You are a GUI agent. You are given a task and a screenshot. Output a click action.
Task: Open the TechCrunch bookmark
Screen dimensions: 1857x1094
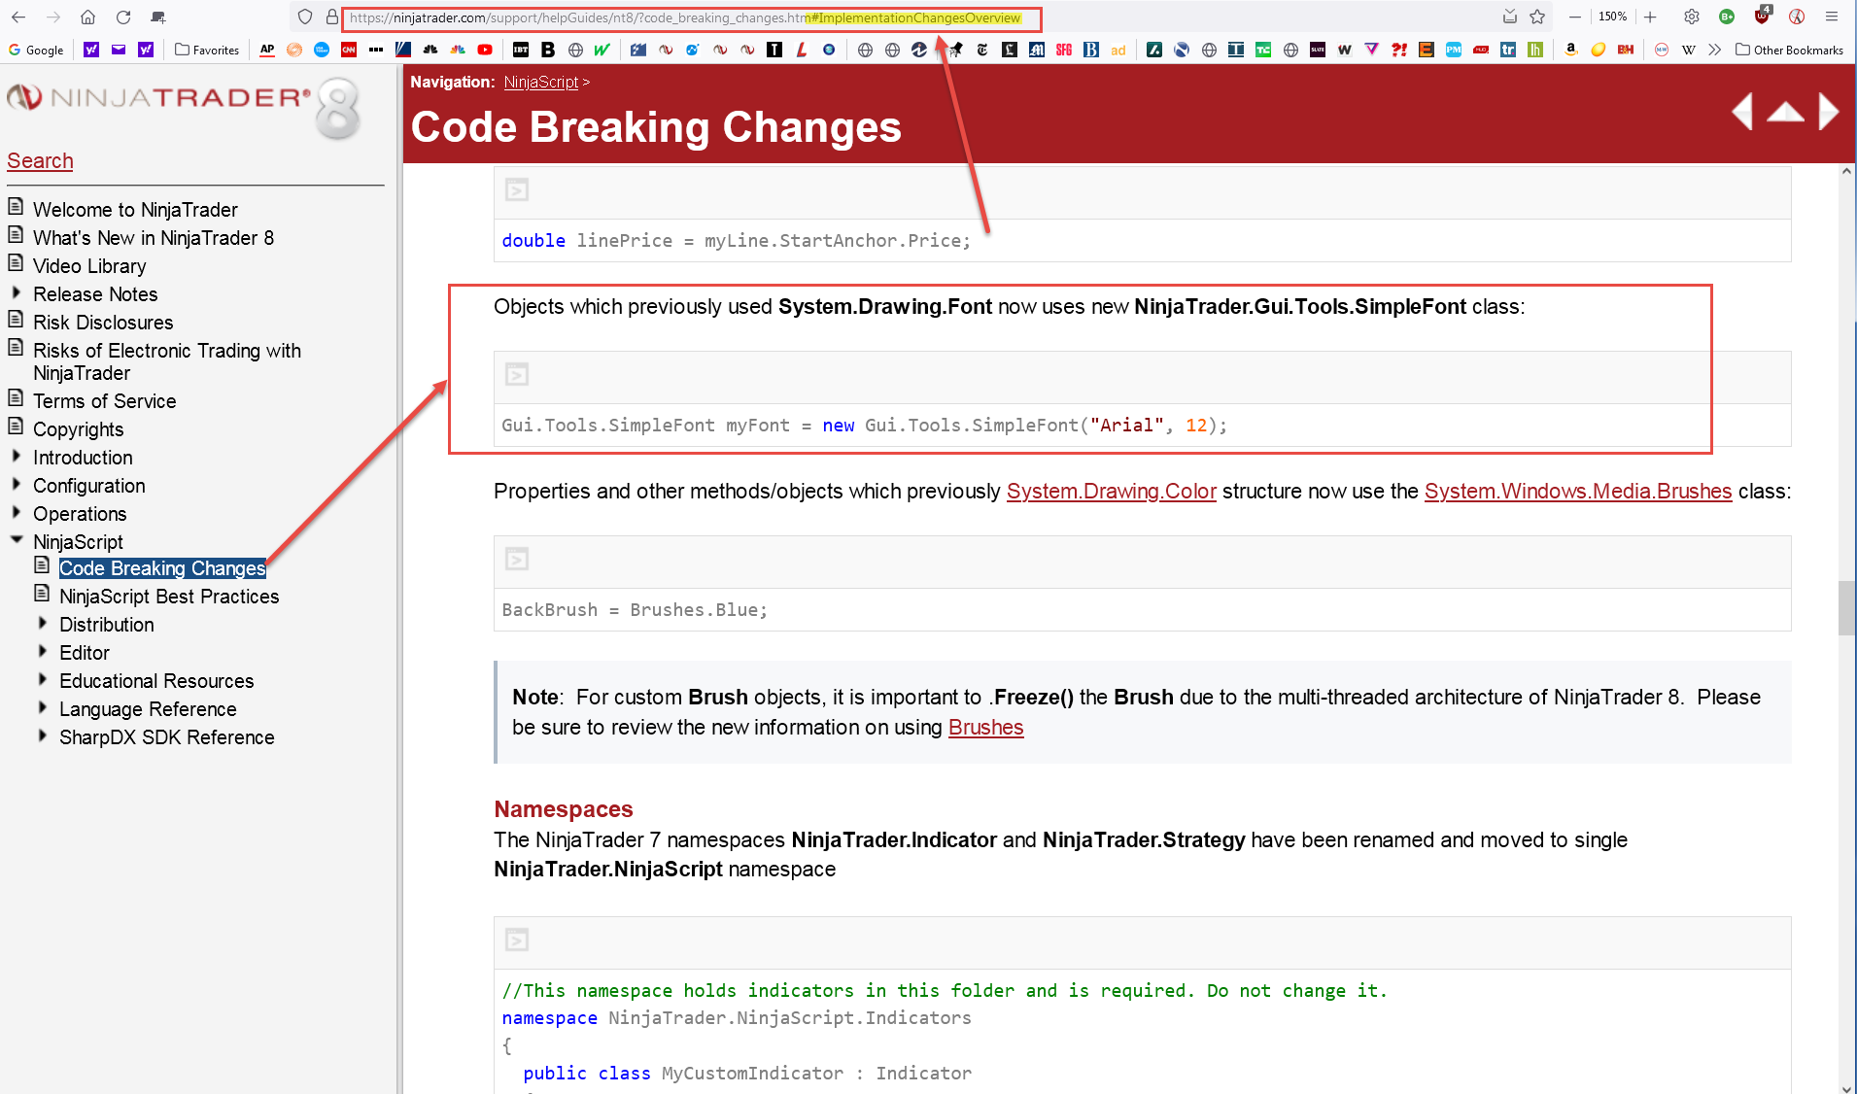click(x=1263, y=50)
